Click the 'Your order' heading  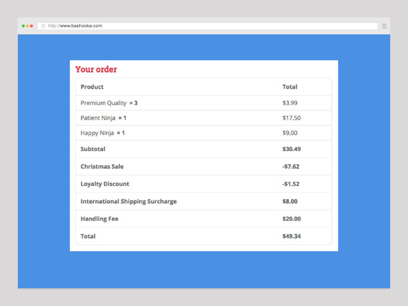pos(96,70)
